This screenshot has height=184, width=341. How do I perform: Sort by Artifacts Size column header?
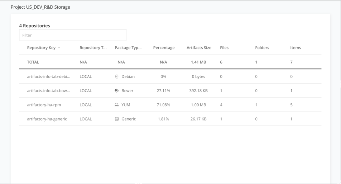click(x=199, y=48)
